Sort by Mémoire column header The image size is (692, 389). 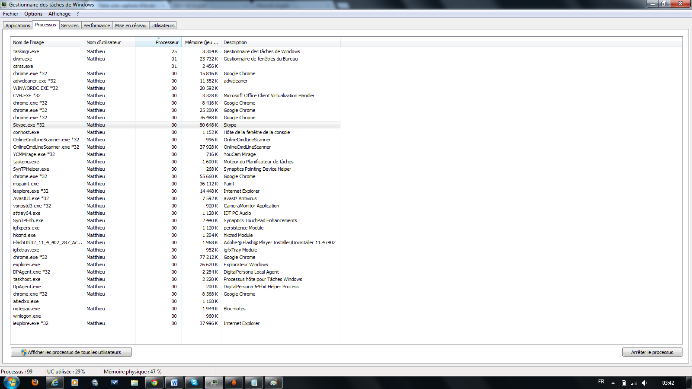201,42
